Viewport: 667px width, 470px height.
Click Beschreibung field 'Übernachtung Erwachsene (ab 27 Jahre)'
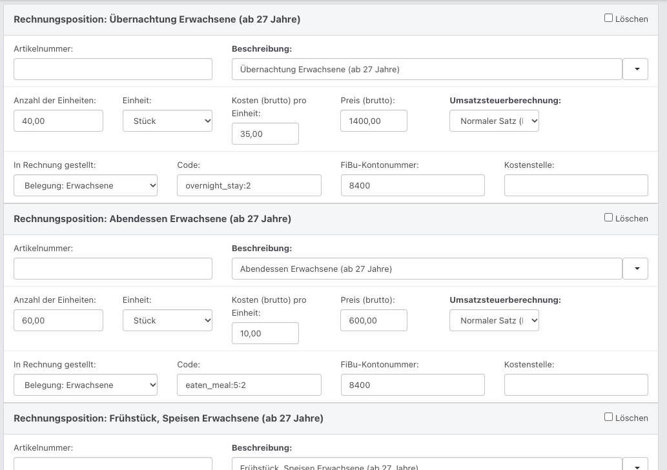427,69
